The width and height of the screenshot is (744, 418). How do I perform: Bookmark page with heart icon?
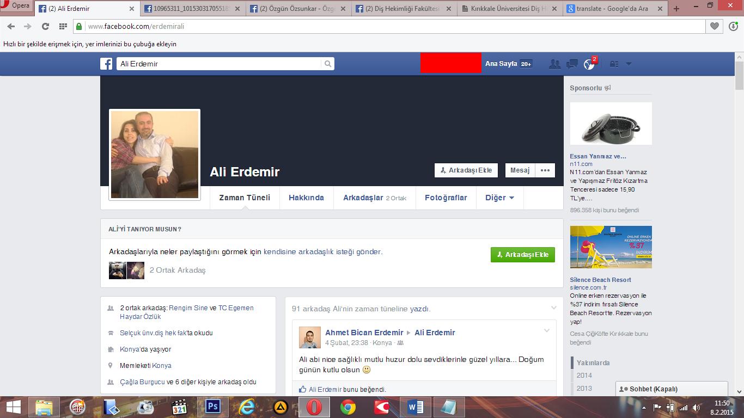pyautogui.click(x=715, y=26)
